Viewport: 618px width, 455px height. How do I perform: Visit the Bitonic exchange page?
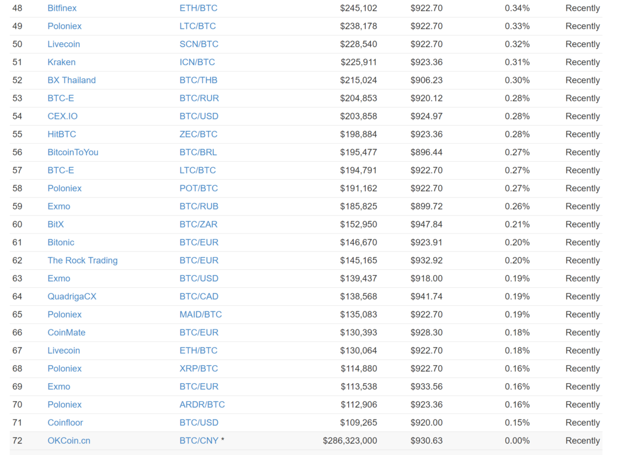[x=61, y=243]
